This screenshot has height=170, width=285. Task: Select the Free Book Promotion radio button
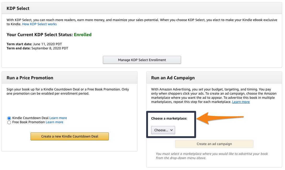[x=9, y=122]
